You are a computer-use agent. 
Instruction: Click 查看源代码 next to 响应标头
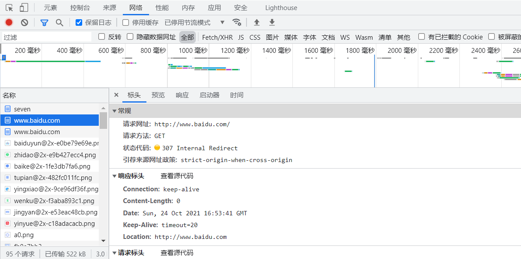click(177, 176)
